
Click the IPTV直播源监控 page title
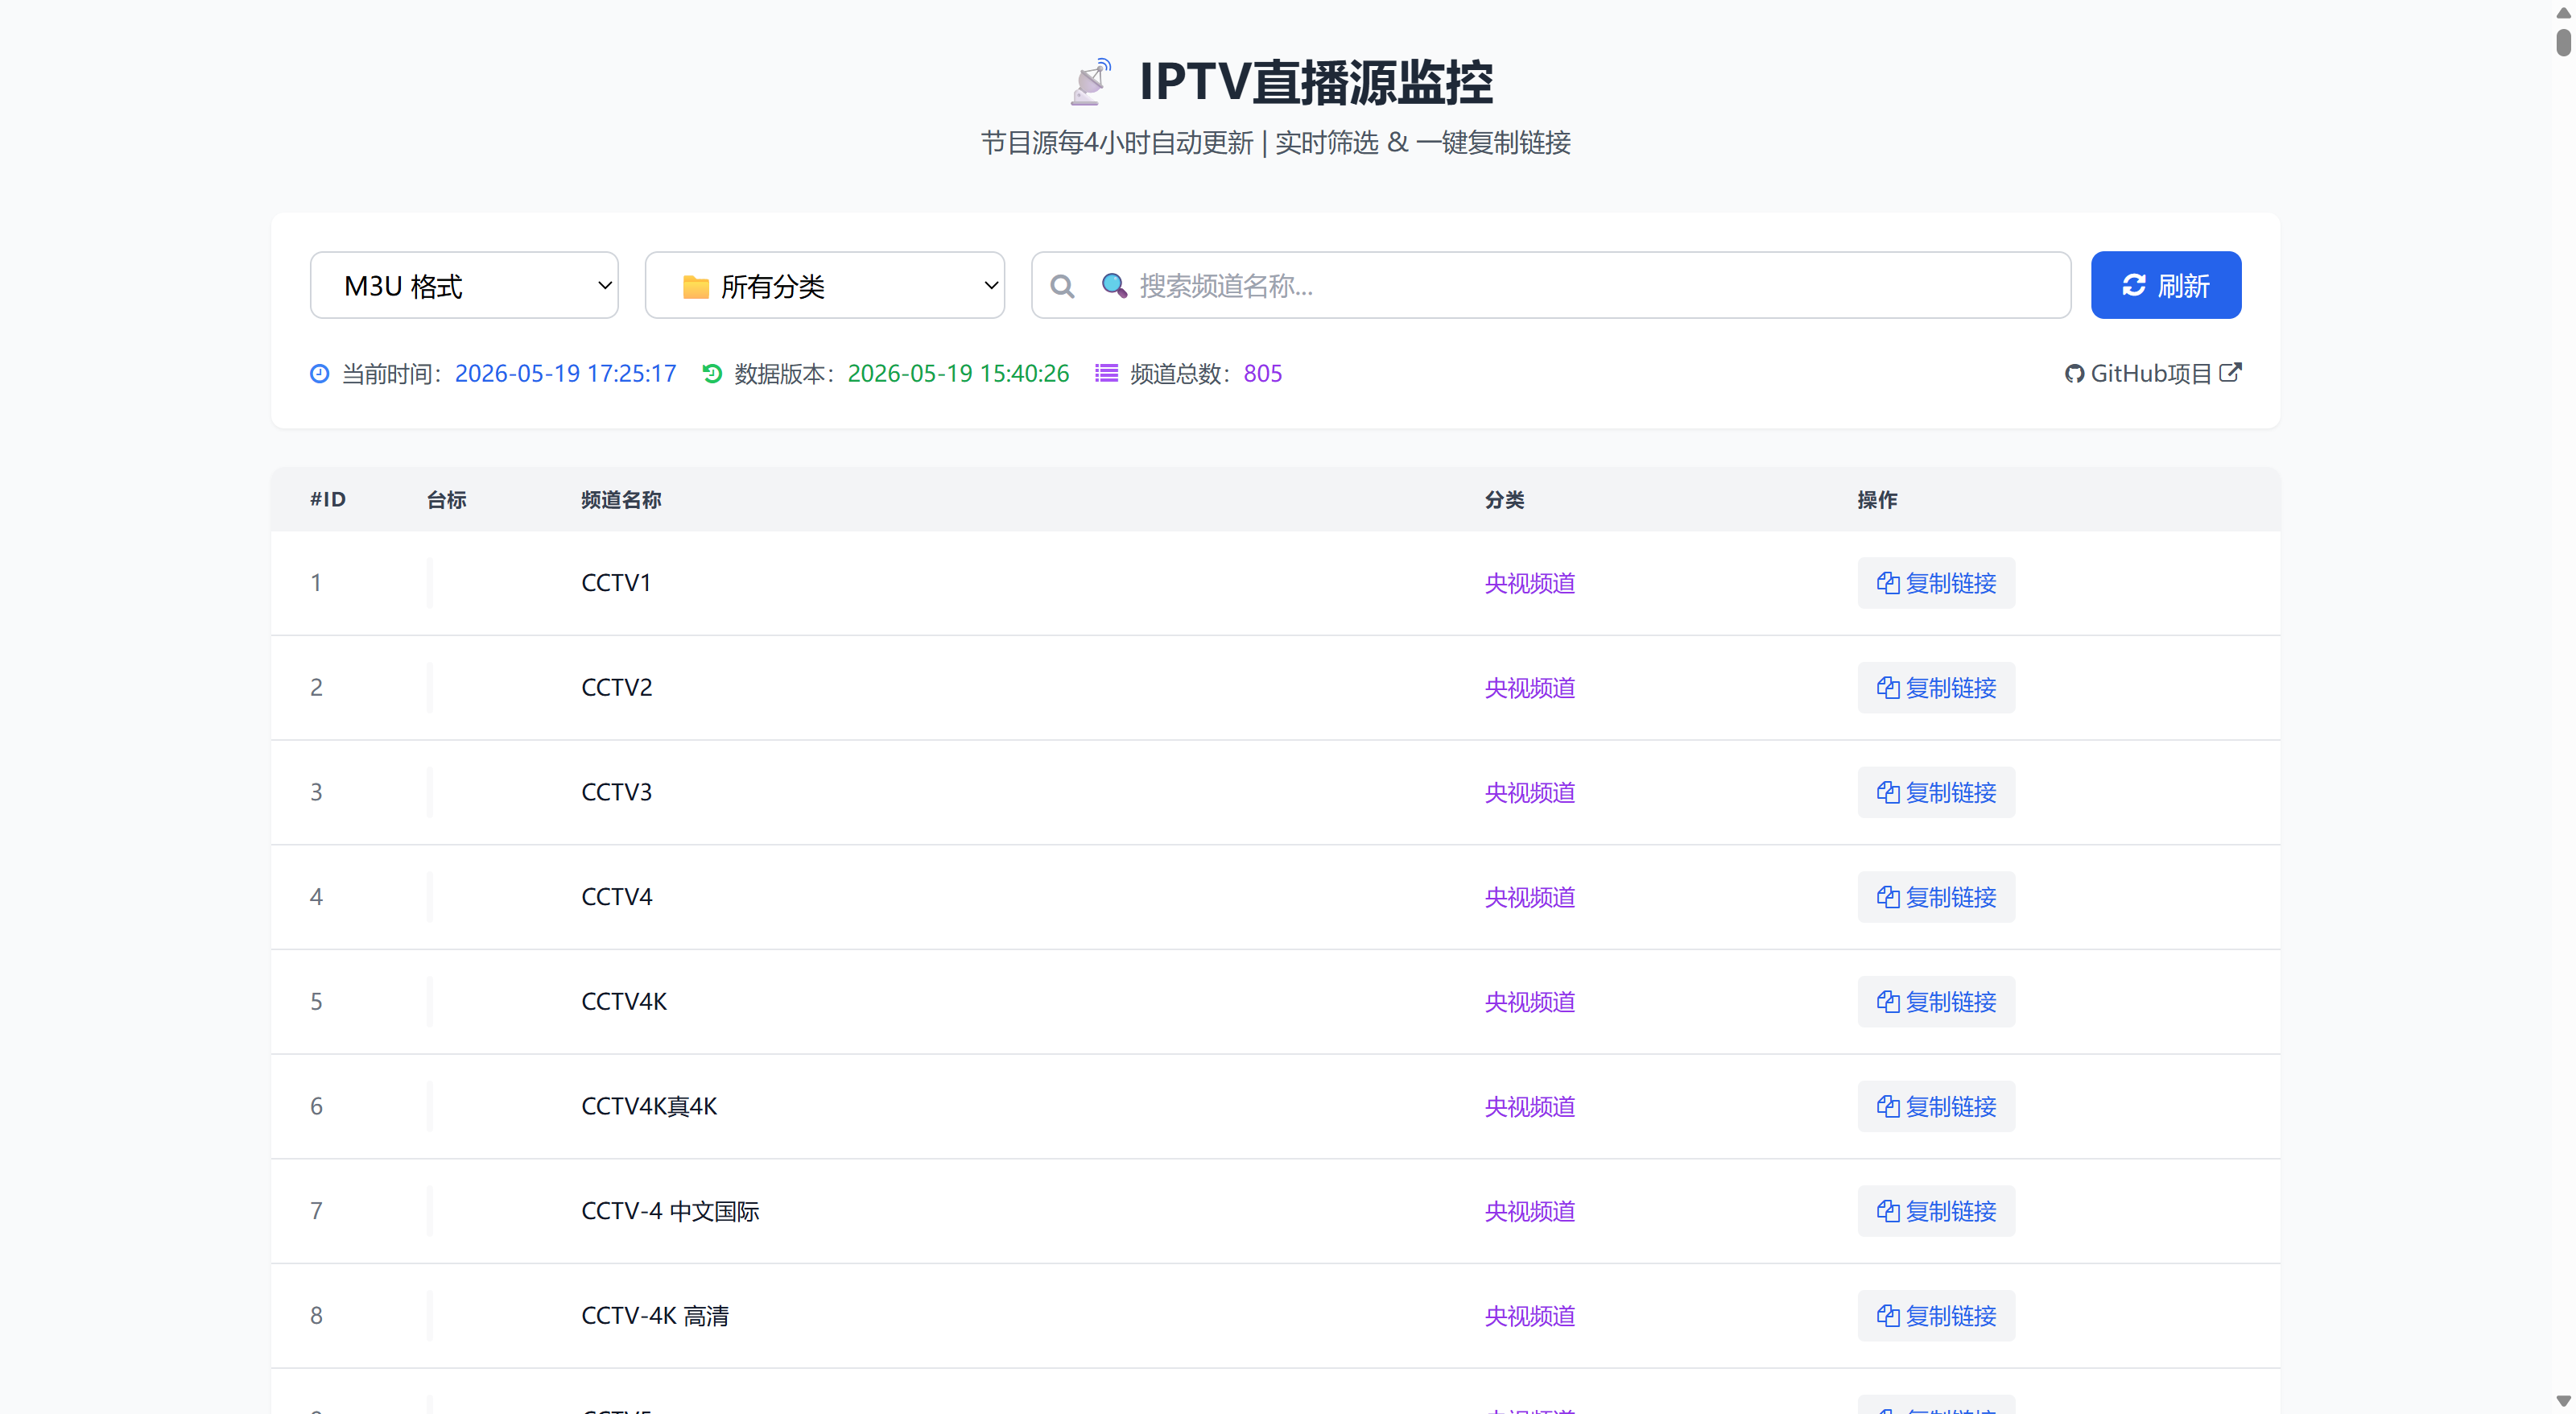pos(1316,82)
